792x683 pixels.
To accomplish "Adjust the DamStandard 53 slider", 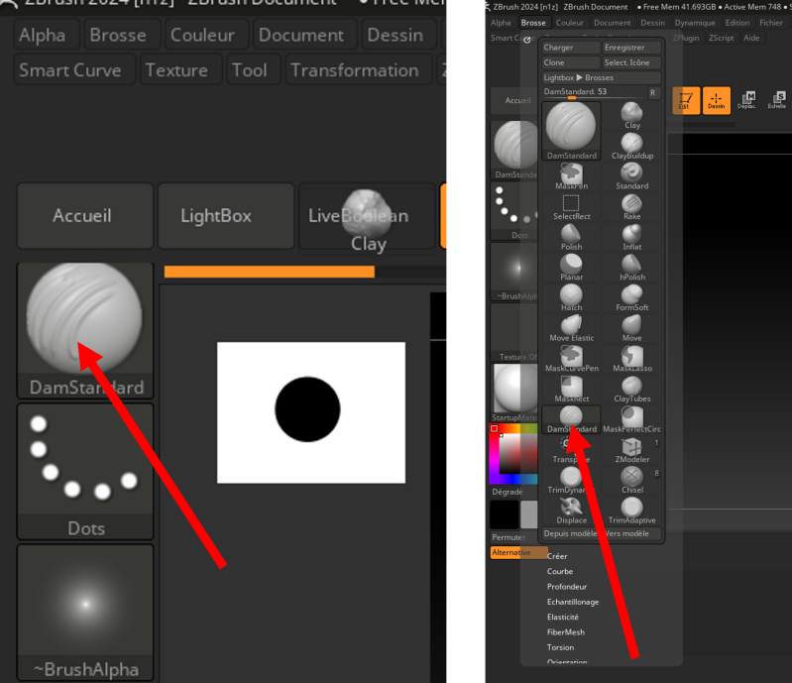I will point(593,92).
